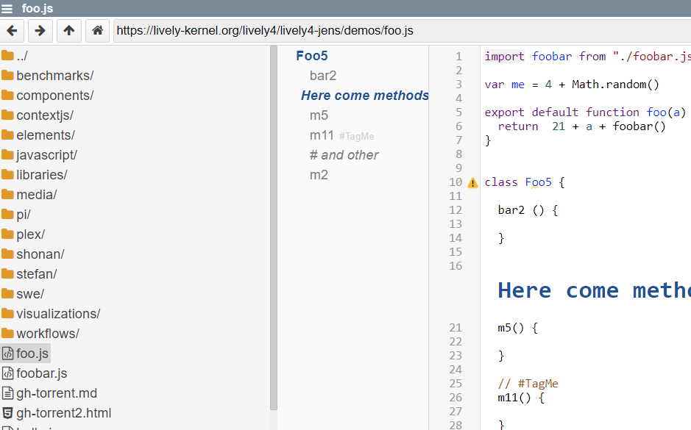Open the visualizations/ folder
This screenshot has width=691, height=430.
tap(58, 314)
